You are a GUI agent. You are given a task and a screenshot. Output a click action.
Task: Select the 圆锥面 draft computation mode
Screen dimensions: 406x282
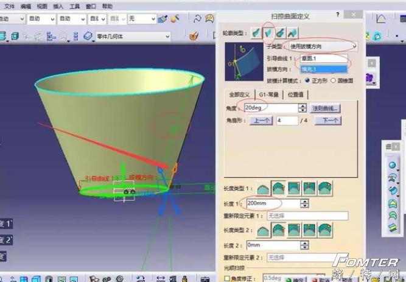[333, 80]
